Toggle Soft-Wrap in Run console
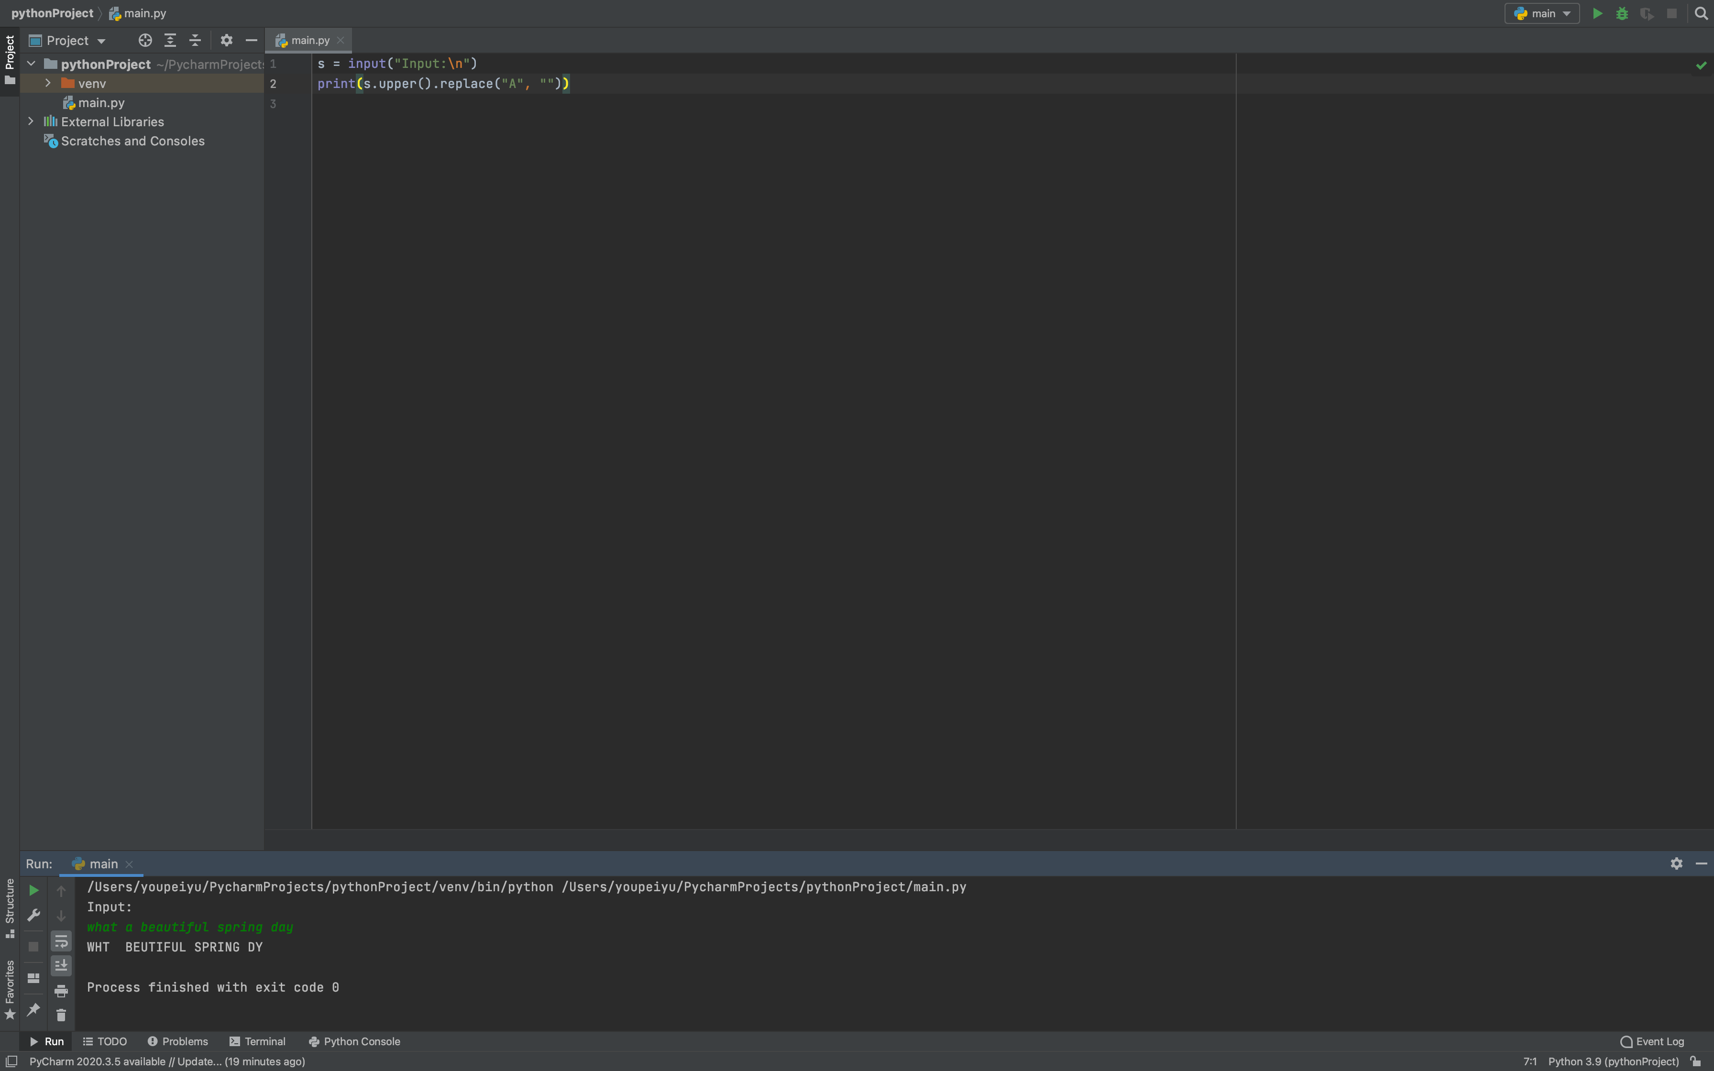Viewport: 1714px width, 1071px height. 61,940
